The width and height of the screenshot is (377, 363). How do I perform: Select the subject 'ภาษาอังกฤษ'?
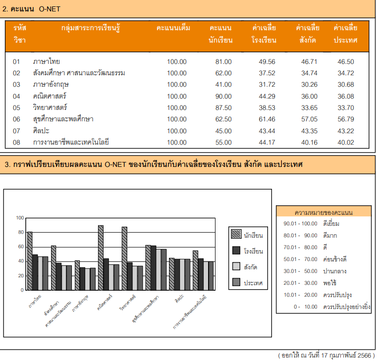51,85
